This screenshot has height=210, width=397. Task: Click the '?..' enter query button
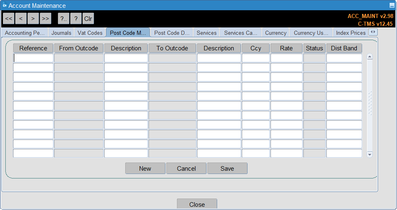(x=64, y=19)
